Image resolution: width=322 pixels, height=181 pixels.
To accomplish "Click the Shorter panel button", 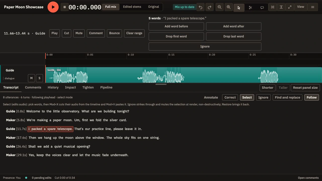I will (x=267, y=88).
